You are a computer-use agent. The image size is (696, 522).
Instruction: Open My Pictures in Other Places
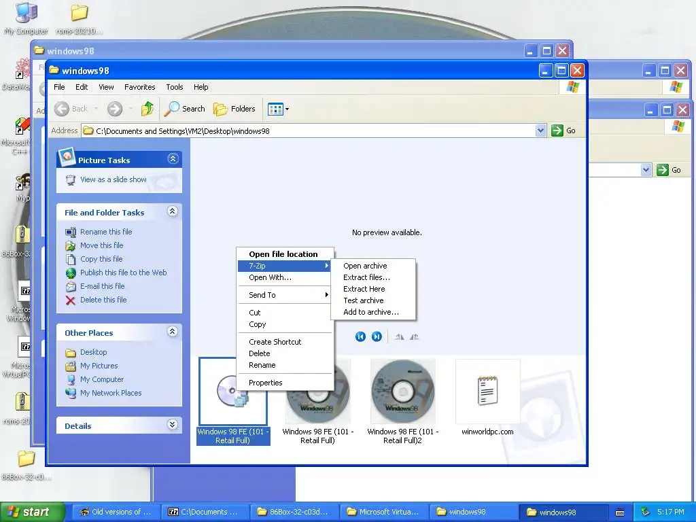(99, 366)
